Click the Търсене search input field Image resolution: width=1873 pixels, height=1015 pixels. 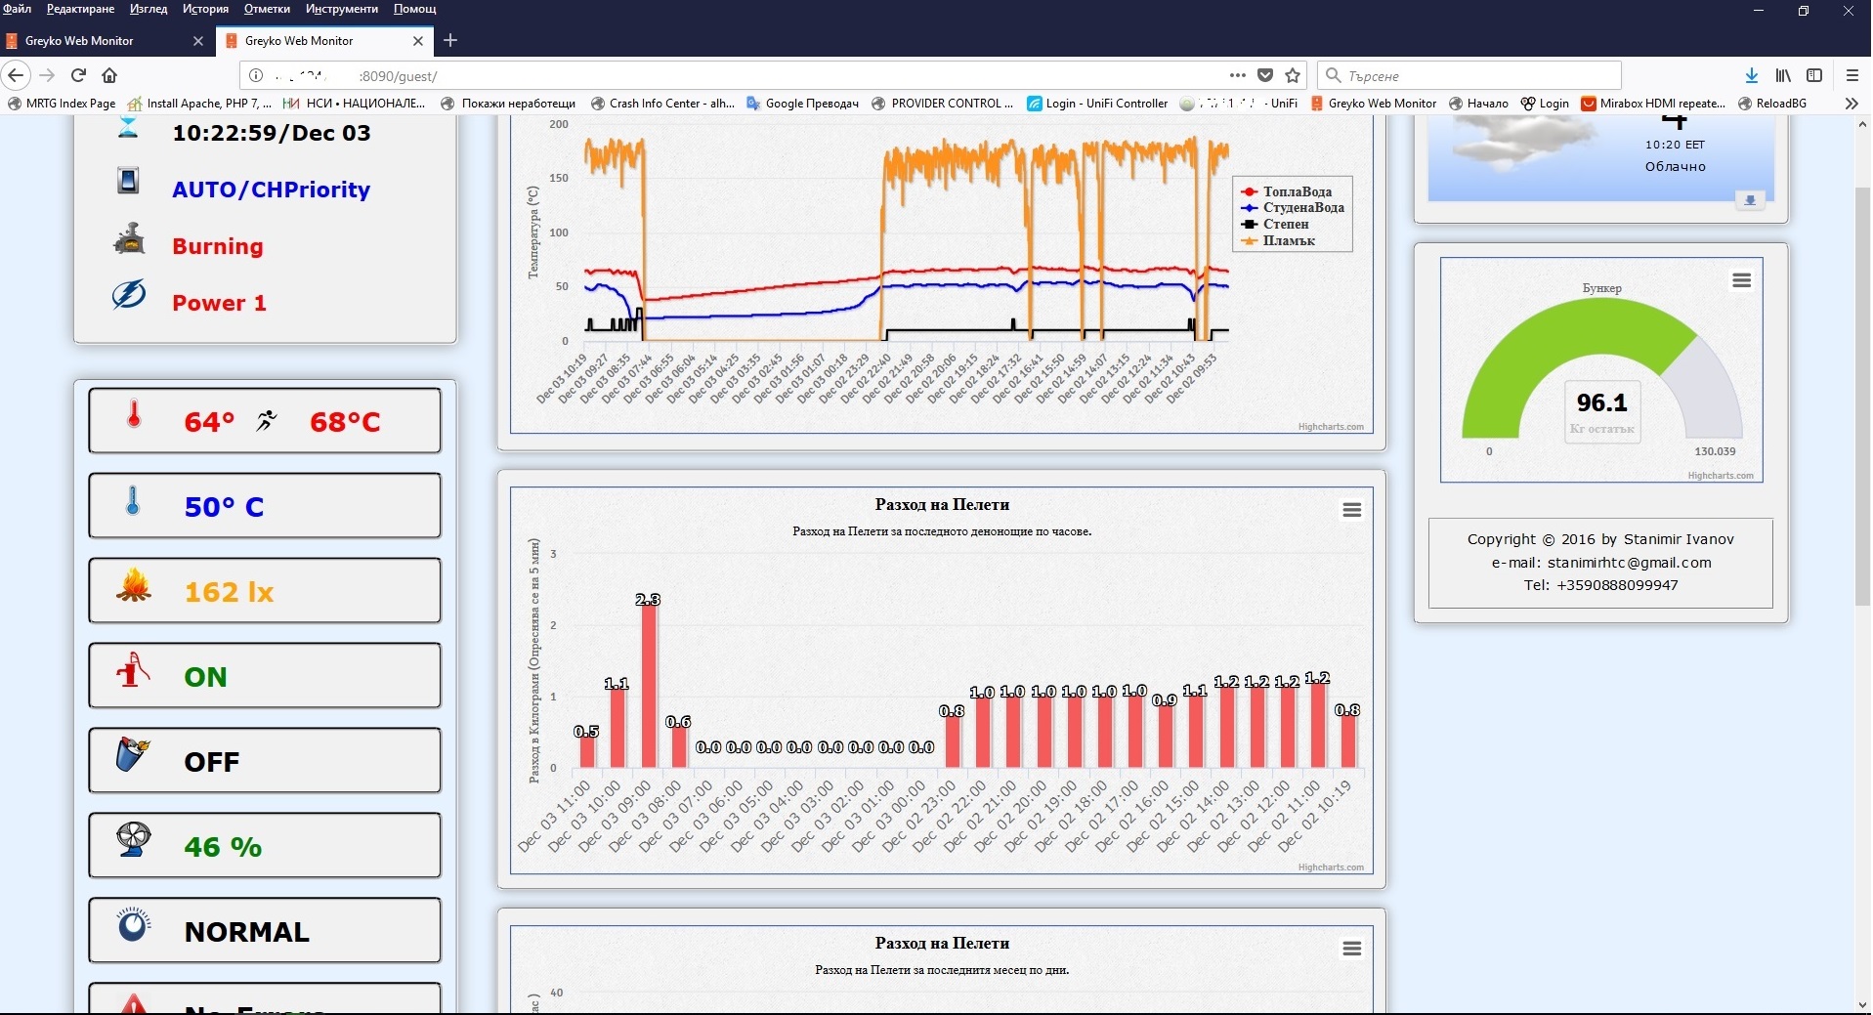point(1477,76)
